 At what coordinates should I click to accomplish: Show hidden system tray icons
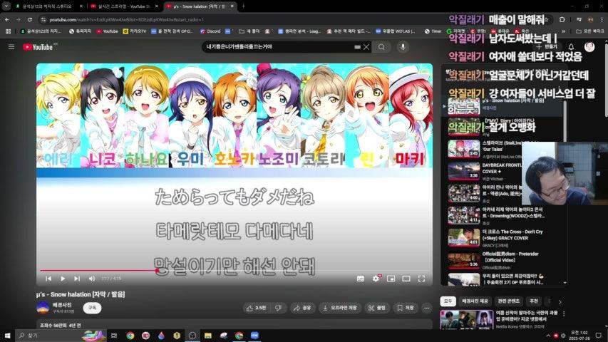548,336
